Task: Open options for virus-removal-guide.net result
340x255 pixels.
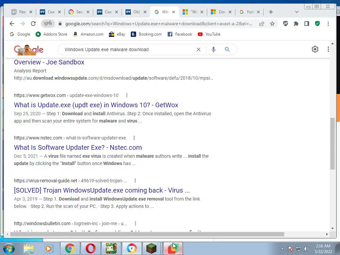Action: tap(135, 181)
